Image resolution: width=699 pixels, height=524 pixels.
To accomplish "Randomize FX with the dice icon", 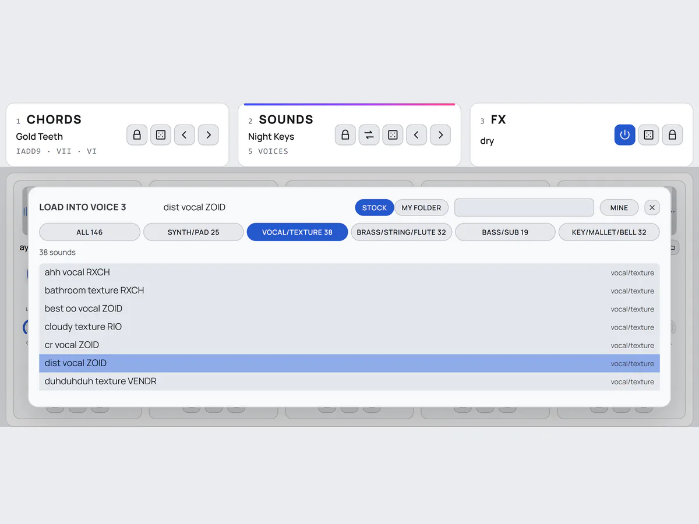I will point(648,135).
